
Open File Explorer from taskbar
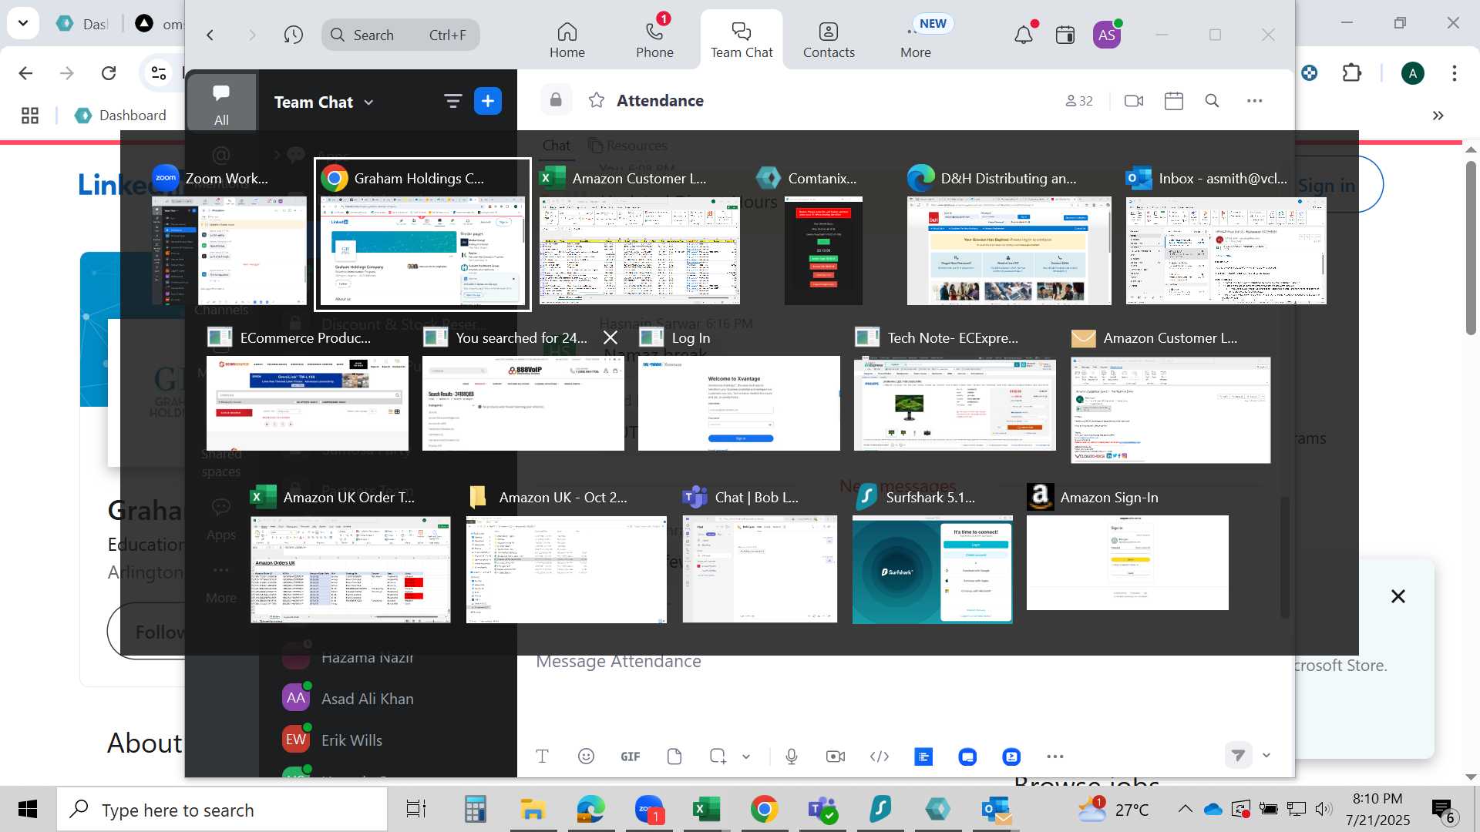533,810
